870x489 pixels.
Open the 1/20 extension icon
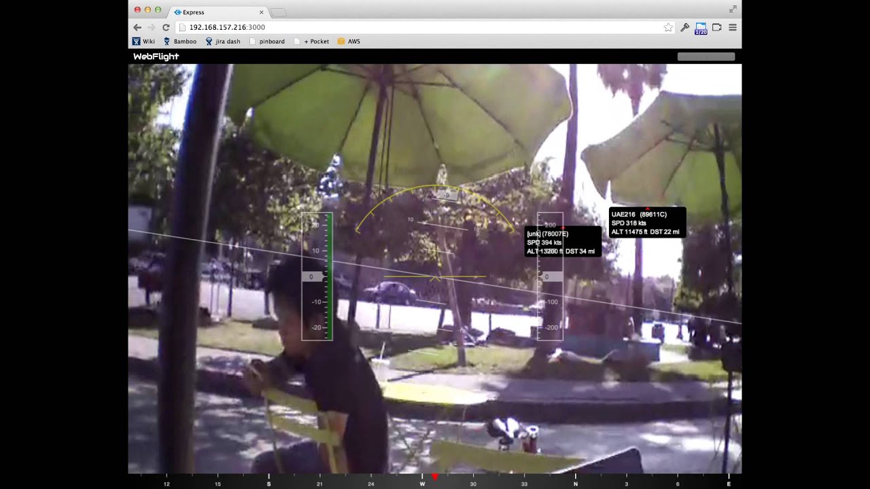pos(701,28)
